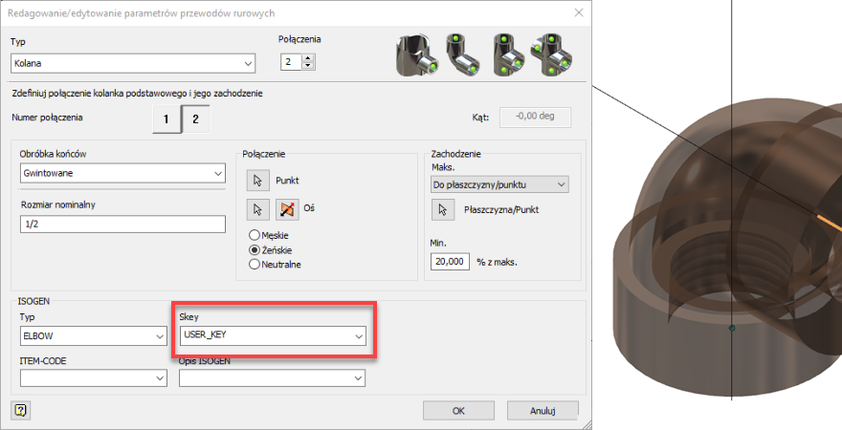Select the Neutralne radio button
The height and width of the screenshot is (430, 842).
(254, 265)
